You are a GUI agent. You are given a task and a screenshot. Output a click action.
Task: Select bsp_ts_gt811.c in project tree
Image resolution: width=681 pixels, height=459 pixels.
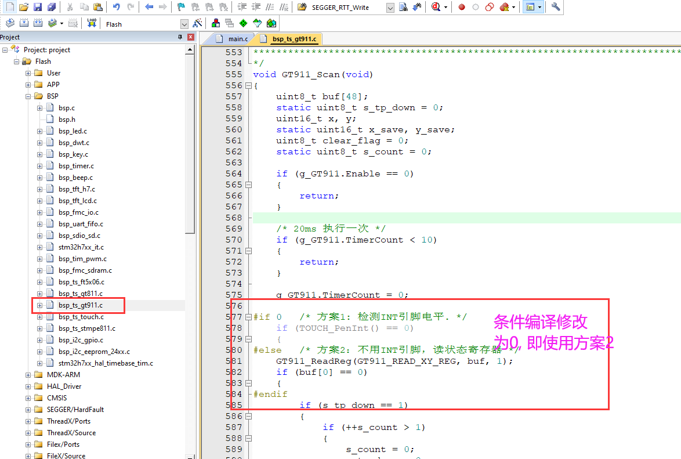coord(81,294)
